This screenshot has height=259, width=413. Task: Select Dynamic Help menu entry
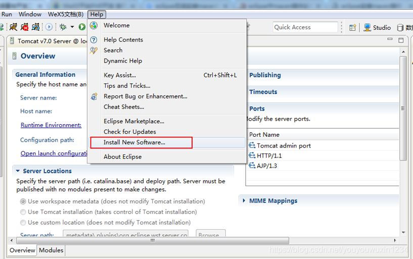[x=123, y=61]
